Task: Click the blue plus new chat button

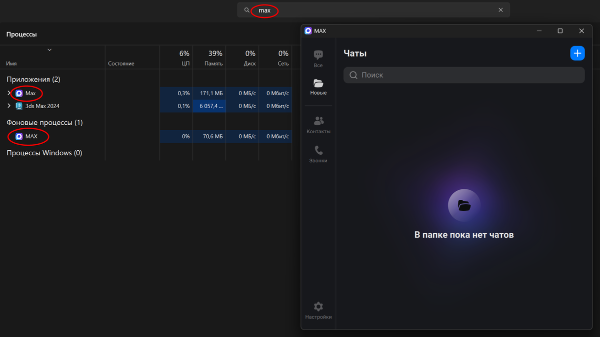Action: [577, 53]
